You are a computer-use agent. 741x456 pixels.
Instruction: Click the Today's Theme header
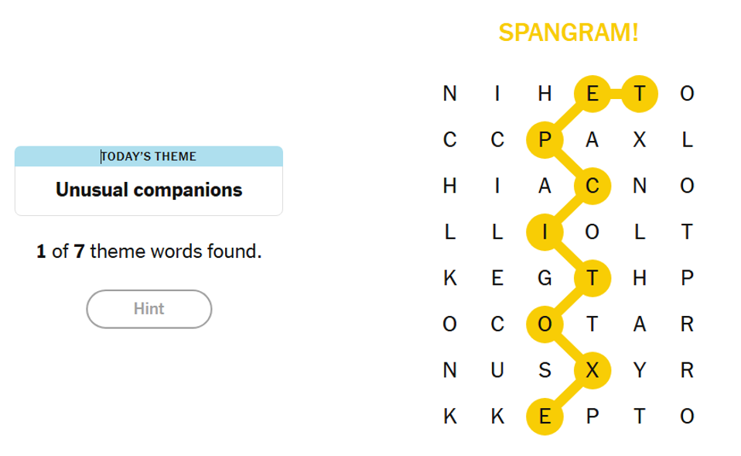click(149, 156)
